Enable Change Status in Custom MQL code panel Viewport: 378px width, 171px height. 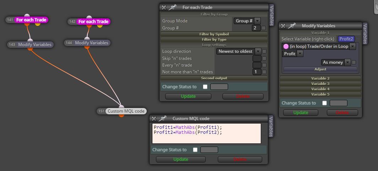coord(195,150)
